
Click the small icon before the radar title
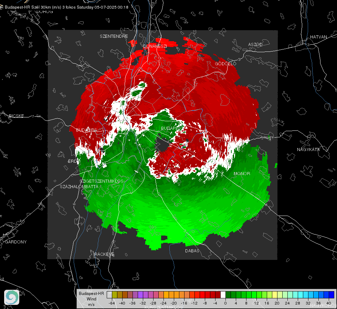click(1, 7)
